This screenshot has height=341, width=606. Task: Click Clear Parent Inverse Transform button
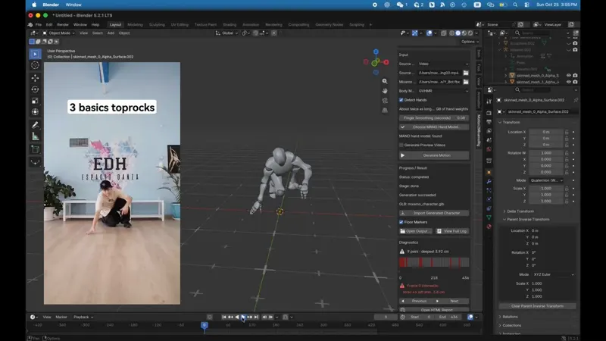tap(537, 306)
